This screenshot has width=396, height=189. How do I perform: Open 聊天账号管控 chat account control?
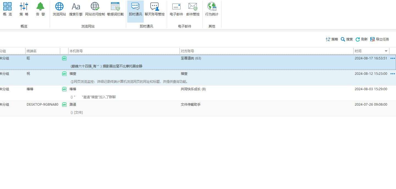155,9
